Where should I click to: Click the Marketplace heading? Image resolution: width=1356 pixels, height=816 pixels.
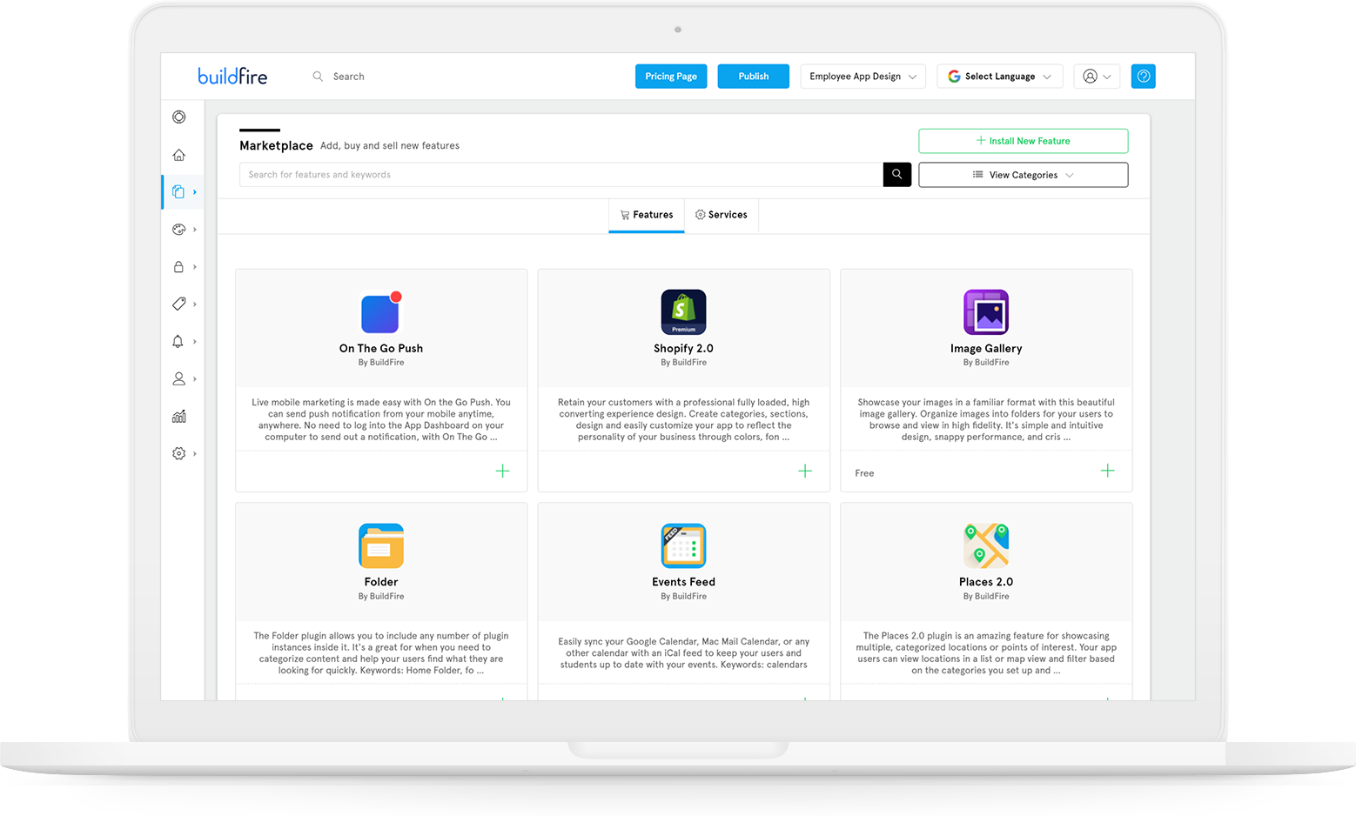coord(276,145)
